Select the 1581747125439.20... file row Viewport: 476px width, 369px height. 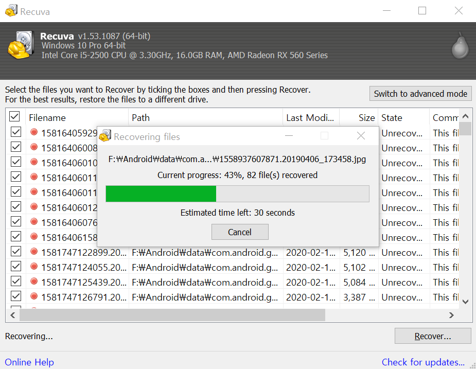(232, 282)
